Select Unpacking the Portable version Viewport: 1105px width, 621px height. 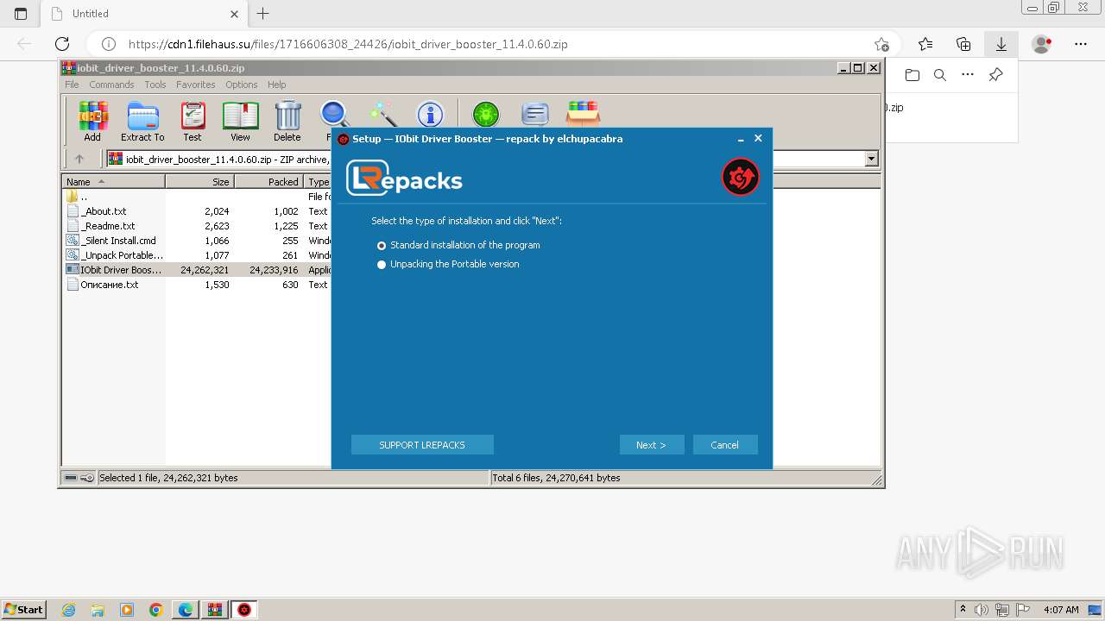448,264
